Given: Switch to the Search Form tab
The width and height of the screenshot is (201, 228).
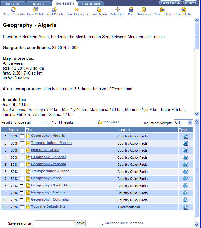Looking at the screenshot, I should 91,4.
